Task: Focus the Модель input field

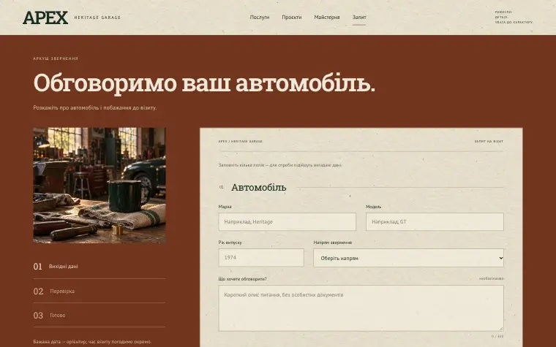Action: (x=435, y=221)
